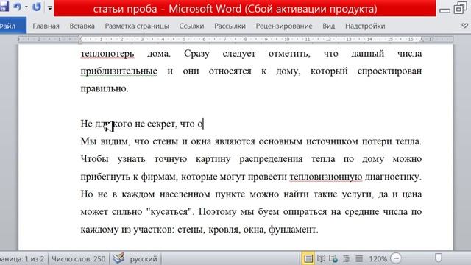Click the proofing errors book icon
Screen dimensions: 471x265
[x=118, y=258]
